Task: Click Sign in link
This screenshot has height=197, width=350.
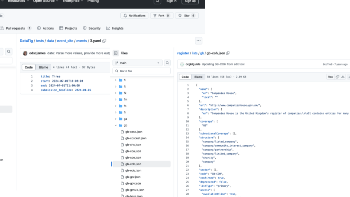Action: [x=171, y=1]
